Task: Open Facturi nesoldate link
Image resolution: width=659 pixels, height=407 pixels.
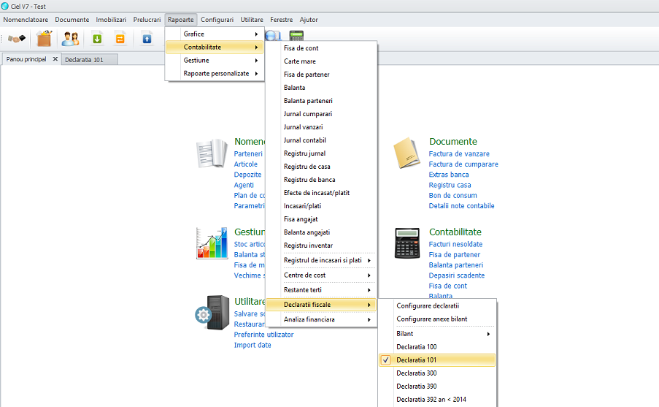Action: (455, 244)
